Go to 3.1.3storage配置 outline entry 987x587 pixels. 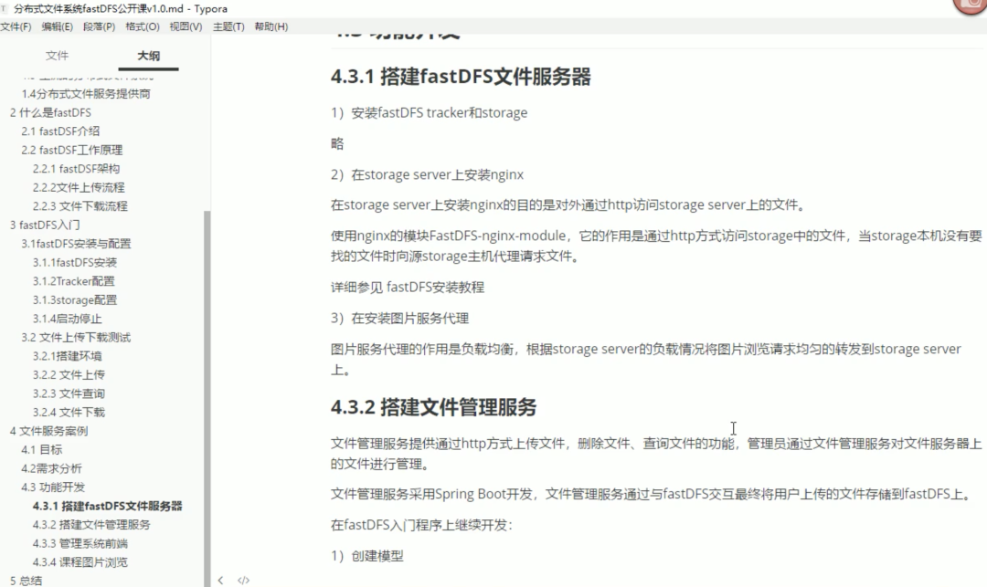click(x=75, y=299)
